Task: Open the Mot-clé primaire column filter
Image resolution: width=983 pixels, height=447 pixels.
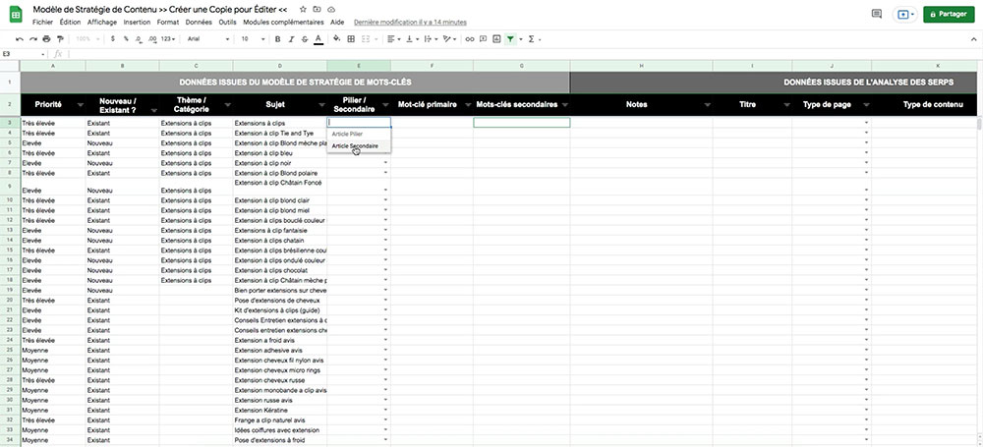Action: tap(468, 105)
